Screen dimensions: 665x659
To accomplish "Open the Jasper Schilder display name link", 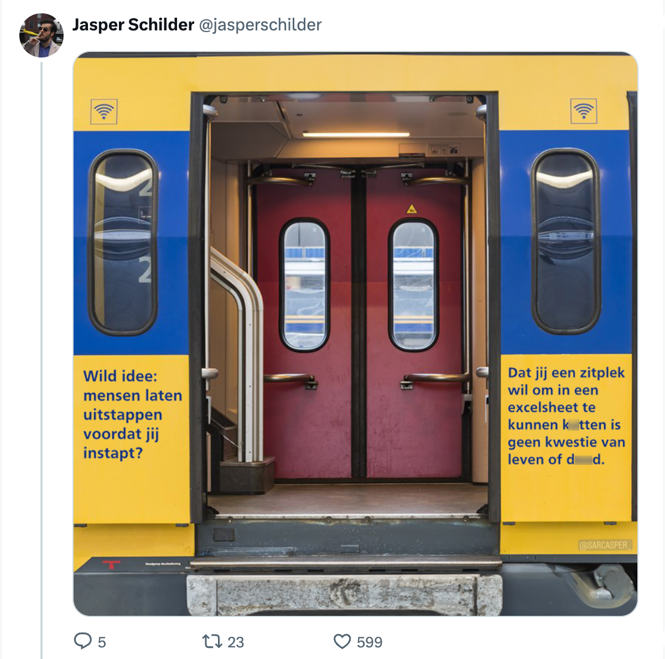I will [133, 25].
